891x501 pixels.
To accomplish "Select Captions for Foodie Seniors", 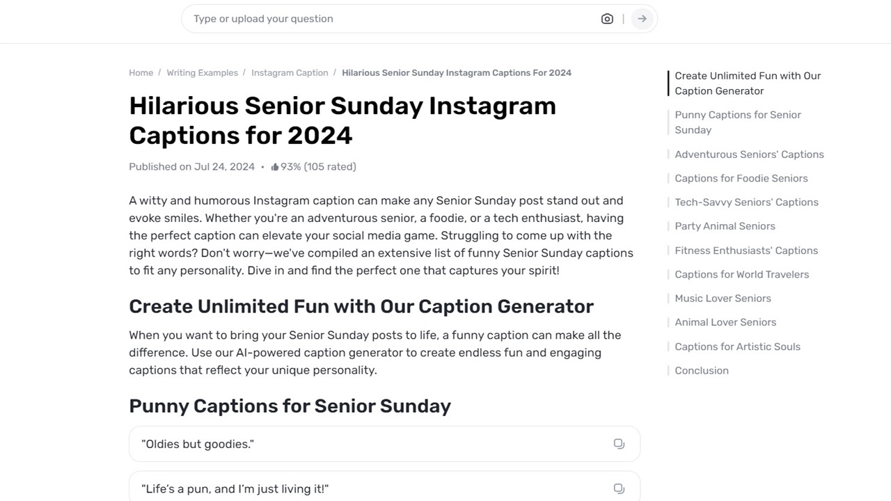I will (741, 178).
